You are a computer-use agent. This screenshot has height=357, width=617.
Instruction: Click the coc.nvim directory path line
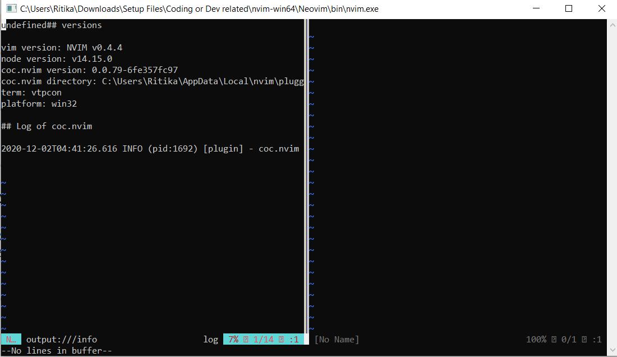tap(152, 81)
